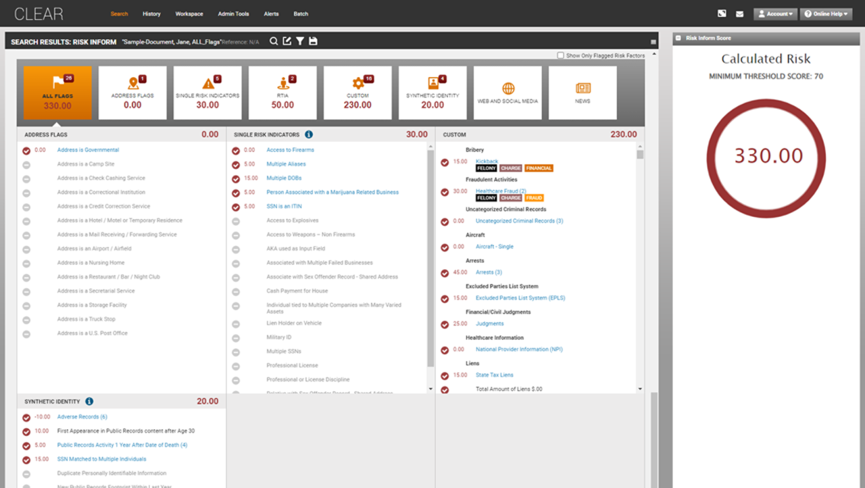Click the edit search icon beside the magnifier
The height and width of the screenshot is (488, 865).
(287, 41)
